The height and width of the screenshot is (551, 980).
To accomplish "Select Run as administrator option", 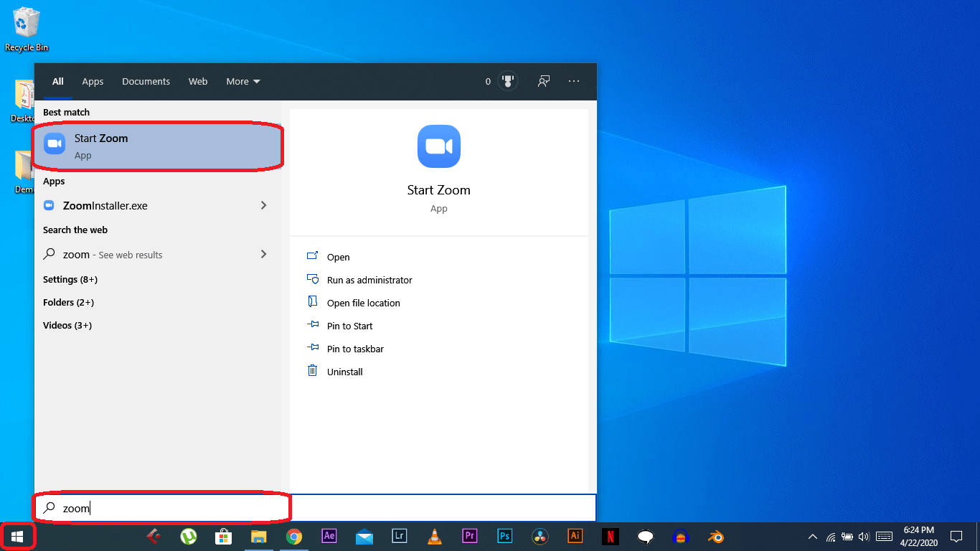I will point(369,281).
